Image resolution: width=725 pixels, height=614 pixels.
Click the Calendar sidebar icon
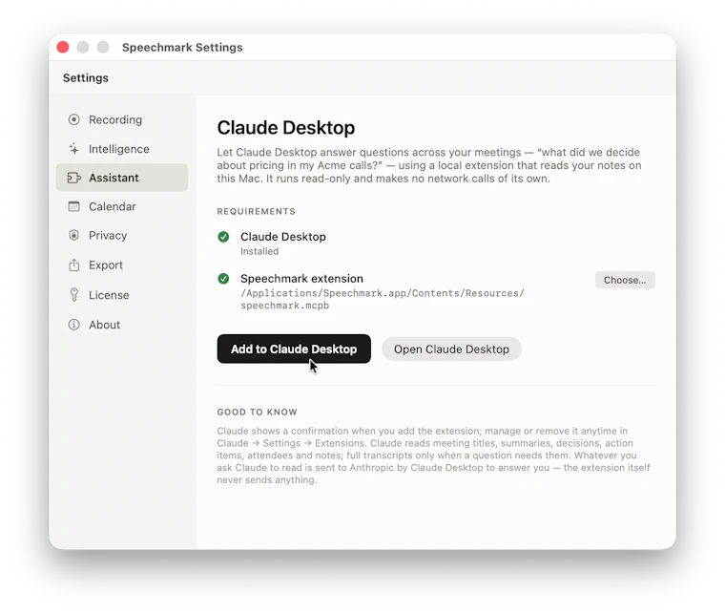74,206
